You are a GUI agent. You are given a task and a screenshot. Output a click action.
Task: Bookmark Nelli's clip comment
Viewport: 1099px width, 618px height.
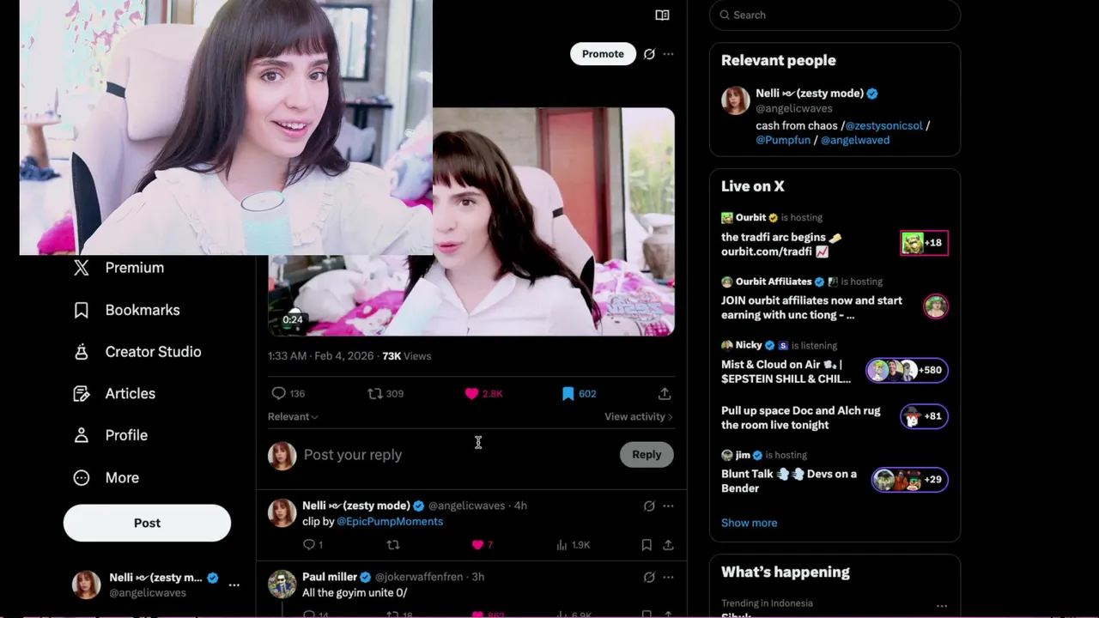click(x=647, y=545)
